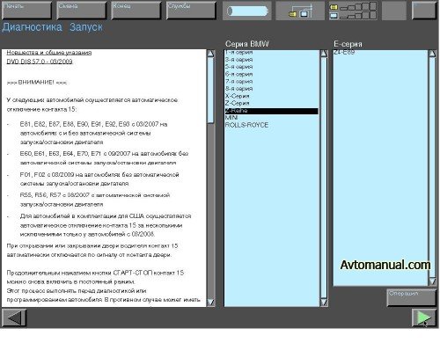Image resolution: width=440 pixels, height=343 pixels.
Task: Click down arrow of E-серия list
Action: 432,281
